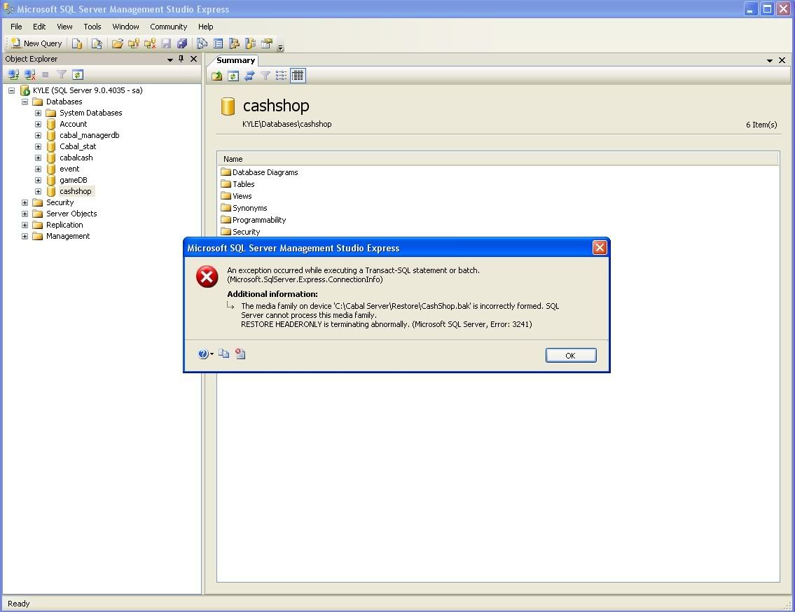
Task: Switch Summary to List view icon
Action: point(282,76)
